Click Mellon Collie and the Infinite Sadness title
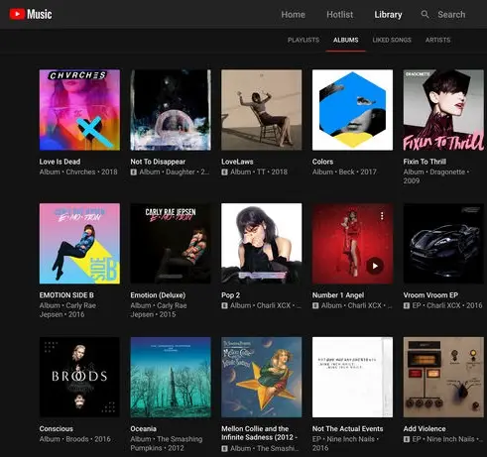 click(x=260, y=433)
